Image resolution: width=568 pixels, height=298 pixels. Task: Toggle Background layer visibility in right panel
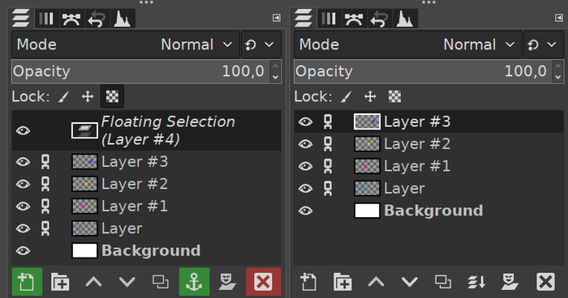(x=305, y=211)
